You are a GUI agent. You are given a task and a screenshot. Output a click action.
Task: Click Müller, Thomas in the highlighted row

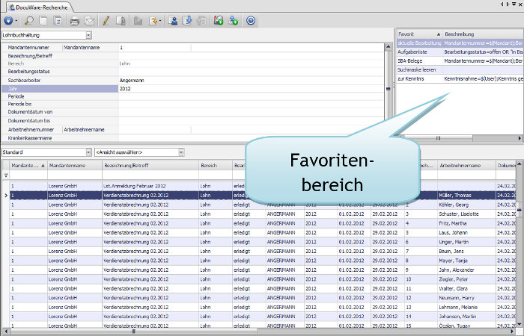tap(455, 196)
